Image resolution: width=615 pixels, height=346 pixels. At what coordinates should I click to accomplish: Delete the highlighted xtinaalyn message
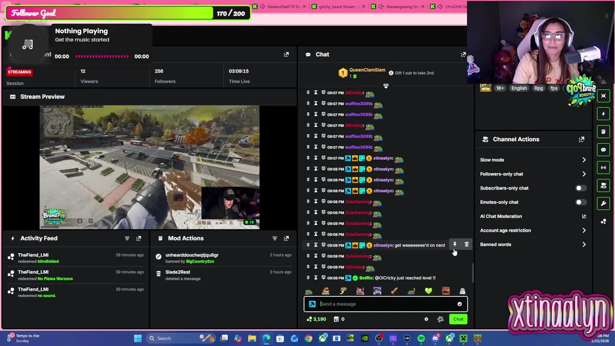tap(467, 245)
